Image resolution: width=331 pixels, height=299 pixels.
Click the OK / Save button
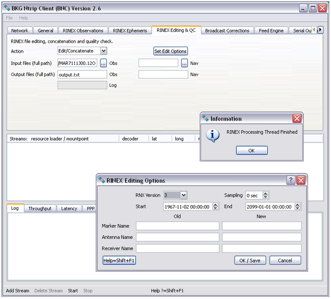click(x=250, y=260)
